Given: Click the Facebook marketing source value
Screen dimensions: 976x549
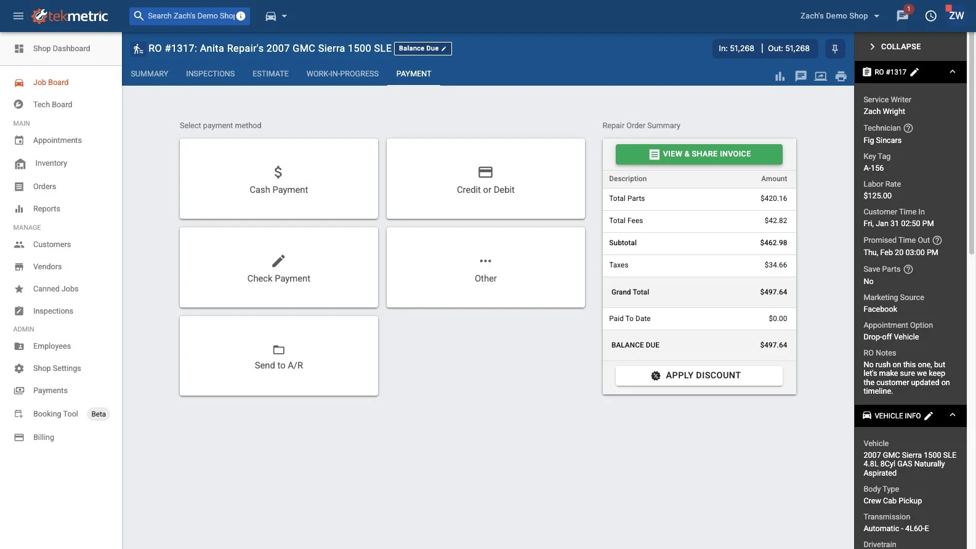Looking at the screenshot, I should click(x=880, y=309).
